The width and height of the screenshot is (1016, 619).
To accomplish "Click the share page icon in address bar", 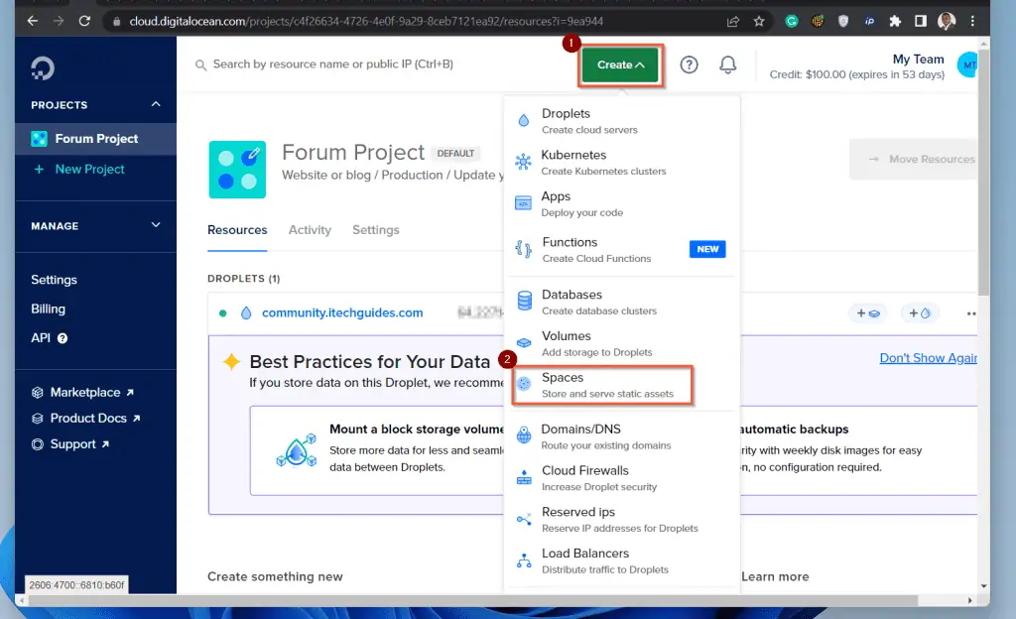I will (x=733, y=22).
